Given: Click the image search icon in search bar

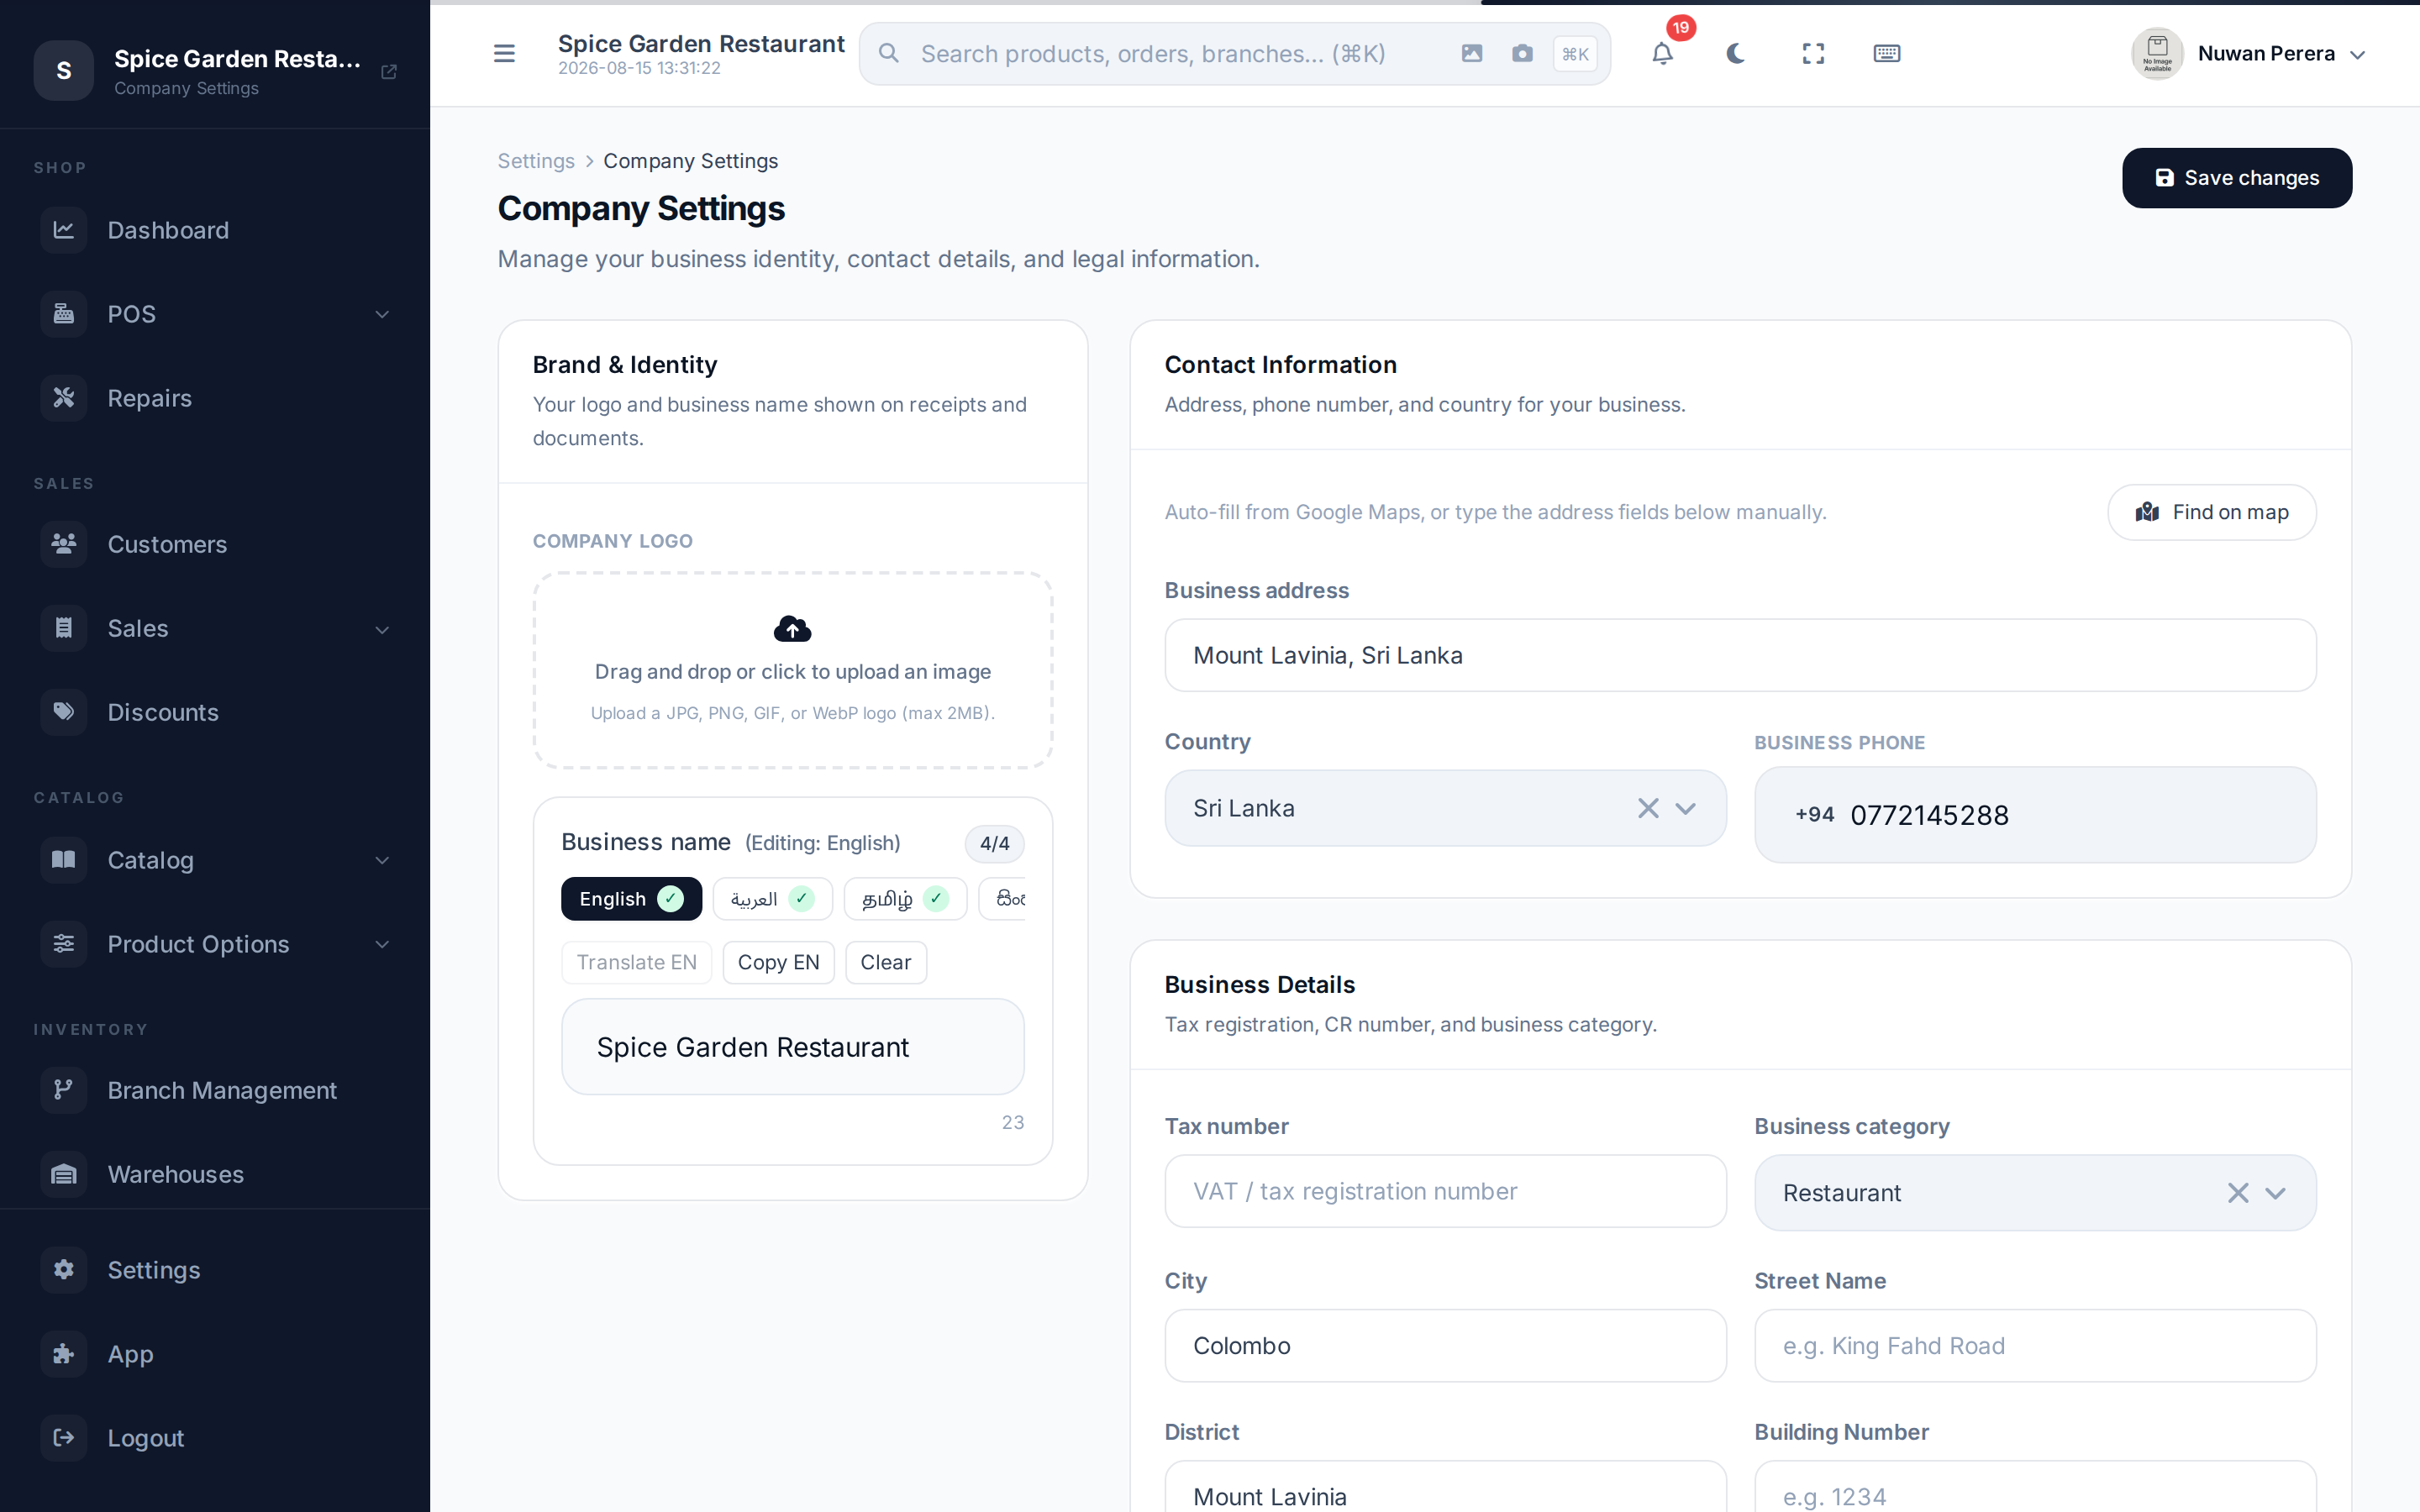Looking at the screenshot, I should 1471,53.
